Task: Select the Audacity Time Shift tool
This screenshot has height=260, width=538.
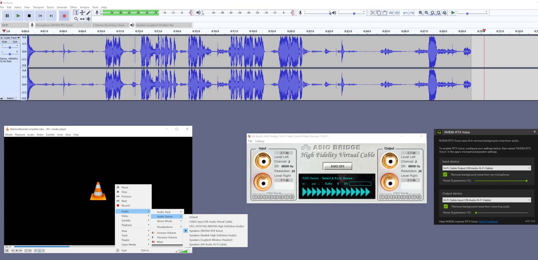Action: point(82,19)
